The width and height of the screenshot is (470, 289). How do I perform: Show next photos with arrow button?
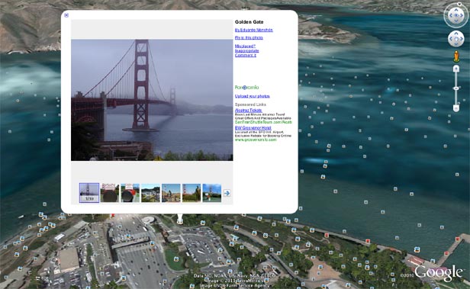click(227, 193)
